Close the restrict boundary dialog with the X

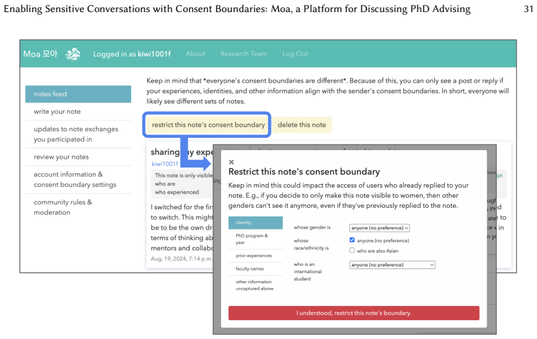coord(231,162)
